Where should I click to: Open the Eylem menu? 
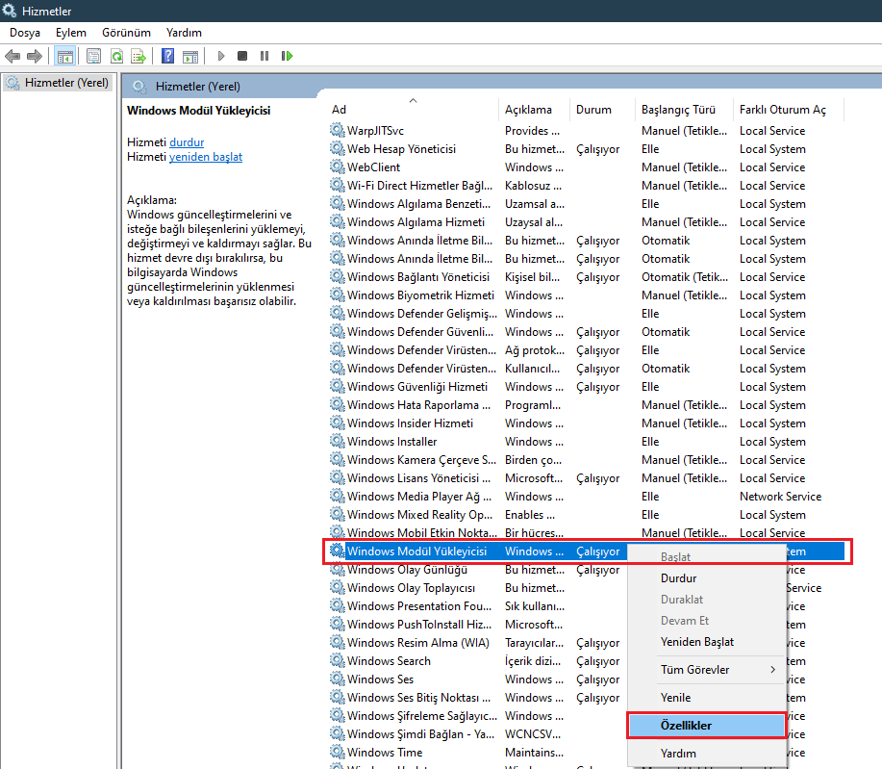(71, 33)
